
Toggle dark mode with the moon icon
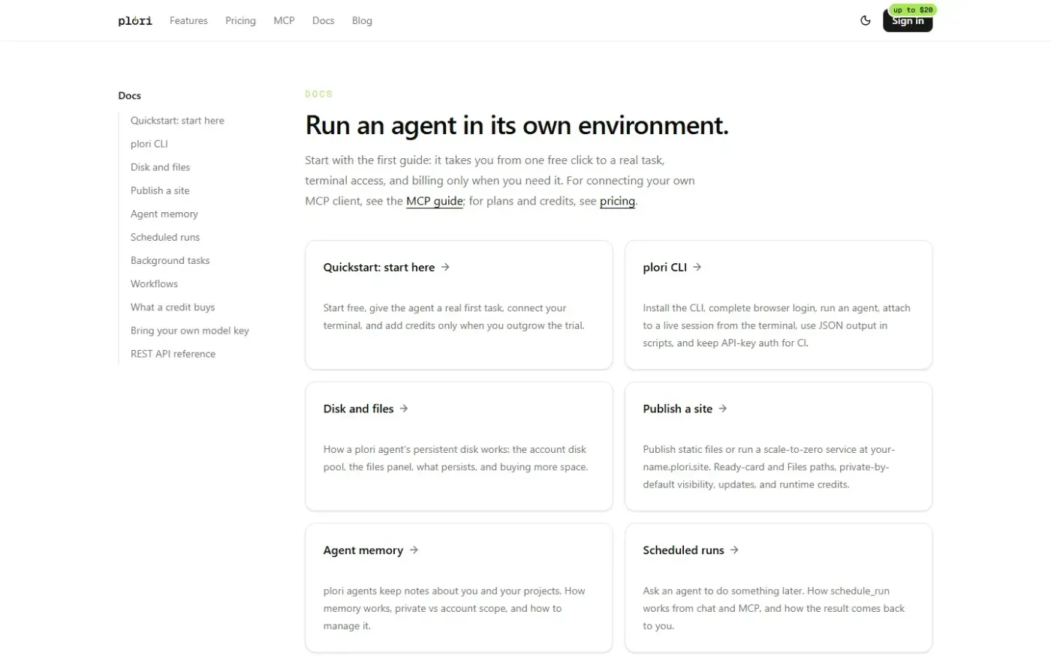point(865,21)
